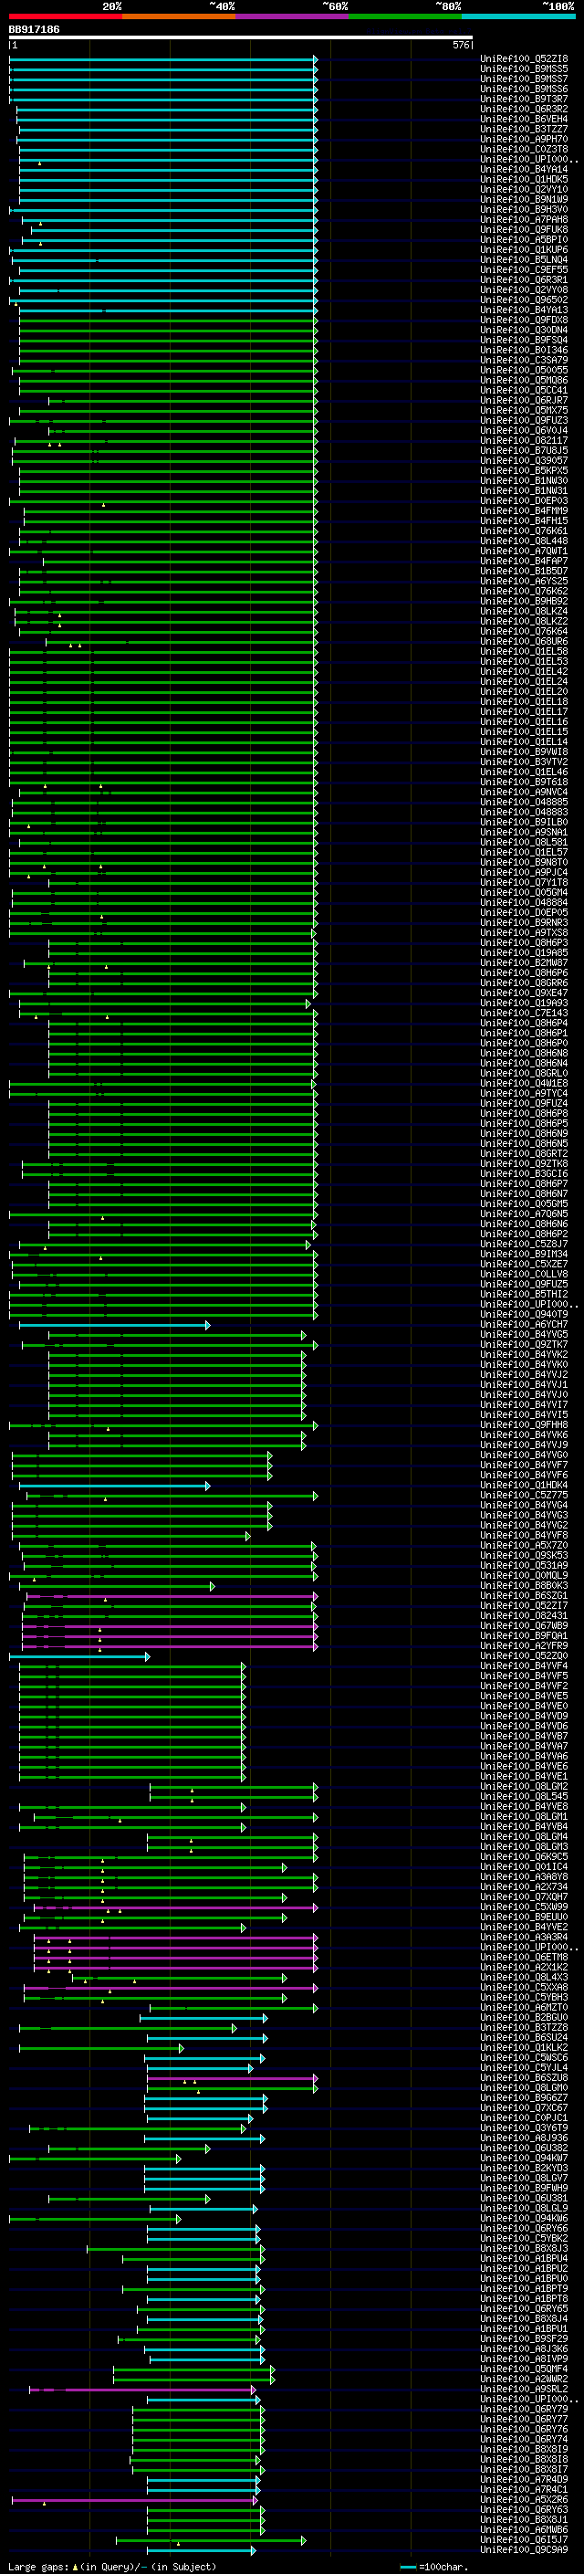Select hit UniRef100_B6SZG1
Screen dimensions: 584x2574
(x=524, y=1595)
